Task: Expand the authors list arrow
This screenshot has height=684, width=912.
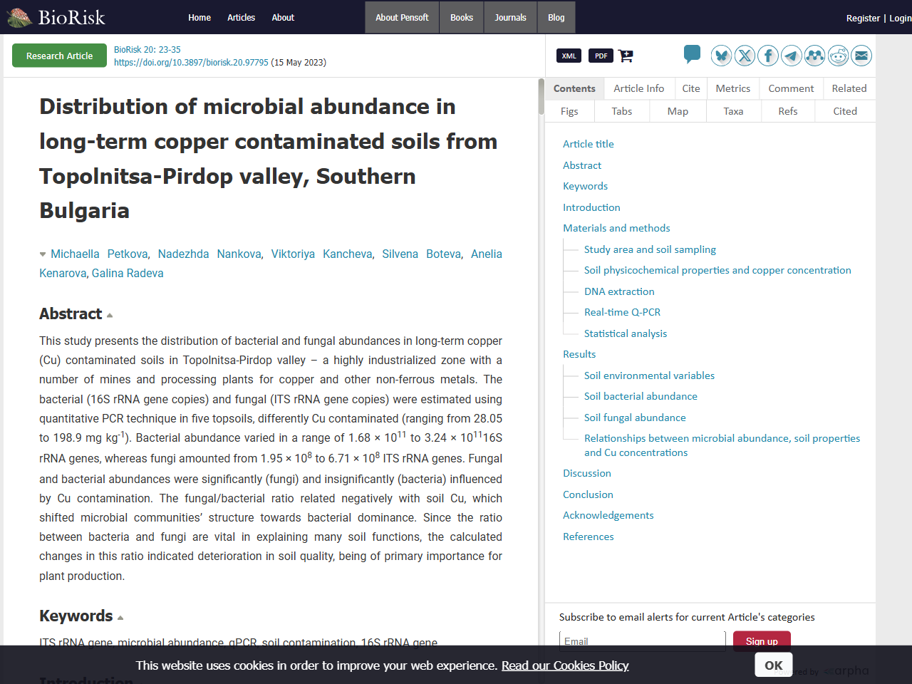Action: point(43,254)
